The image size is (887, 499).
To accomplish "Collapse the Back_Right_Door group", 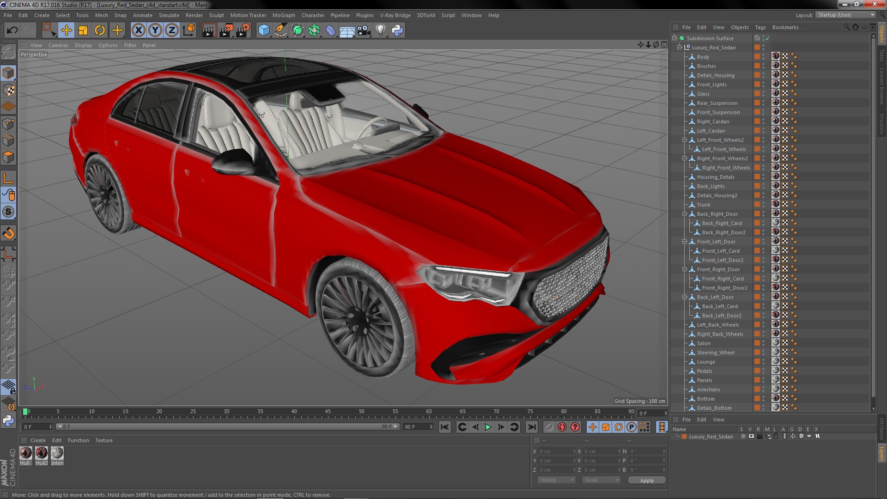I will point(685,214).
